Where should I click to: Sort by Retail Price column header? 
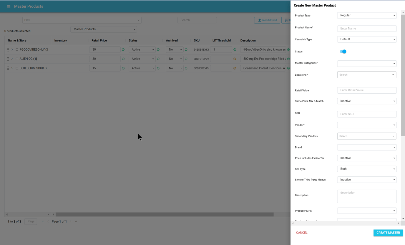click(99, 40)
